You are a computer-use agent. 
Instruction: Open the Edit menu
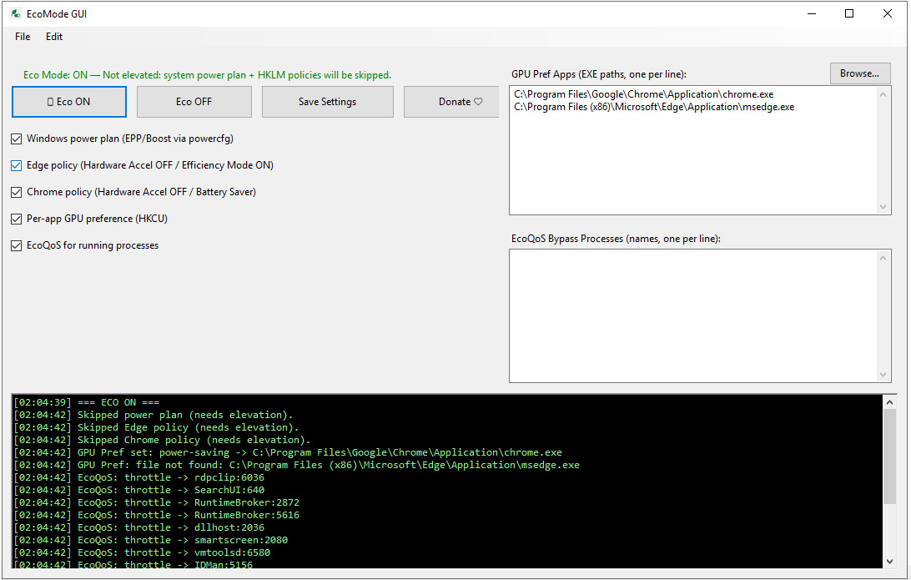coord(54,37)
